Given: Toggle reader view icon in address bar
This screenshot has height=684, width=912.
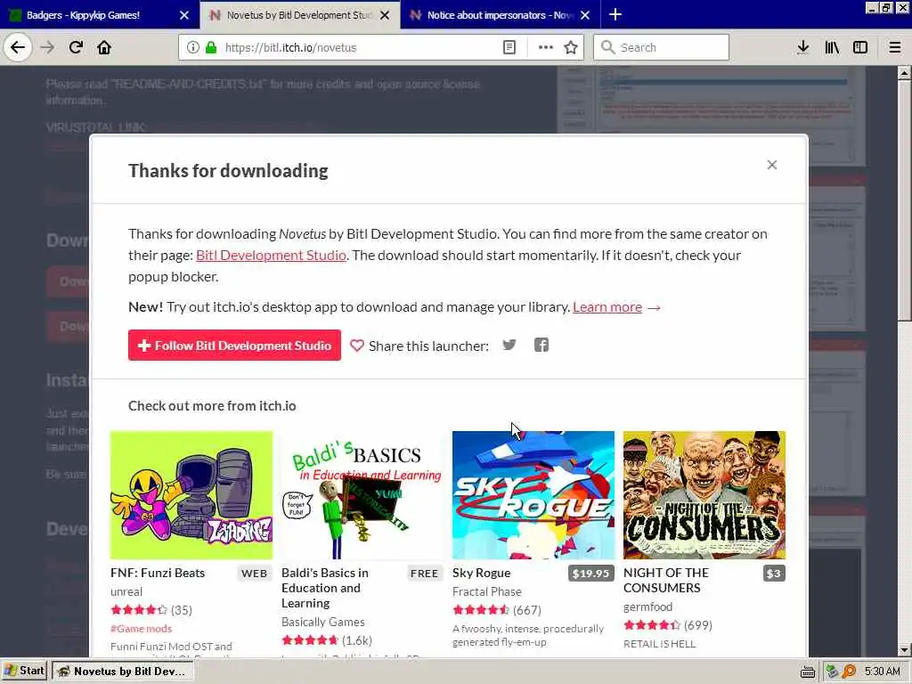Looking at the screenshot, I should [x=509, y=47].
